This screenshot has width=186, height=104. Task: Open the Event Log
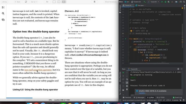[177, 98]
